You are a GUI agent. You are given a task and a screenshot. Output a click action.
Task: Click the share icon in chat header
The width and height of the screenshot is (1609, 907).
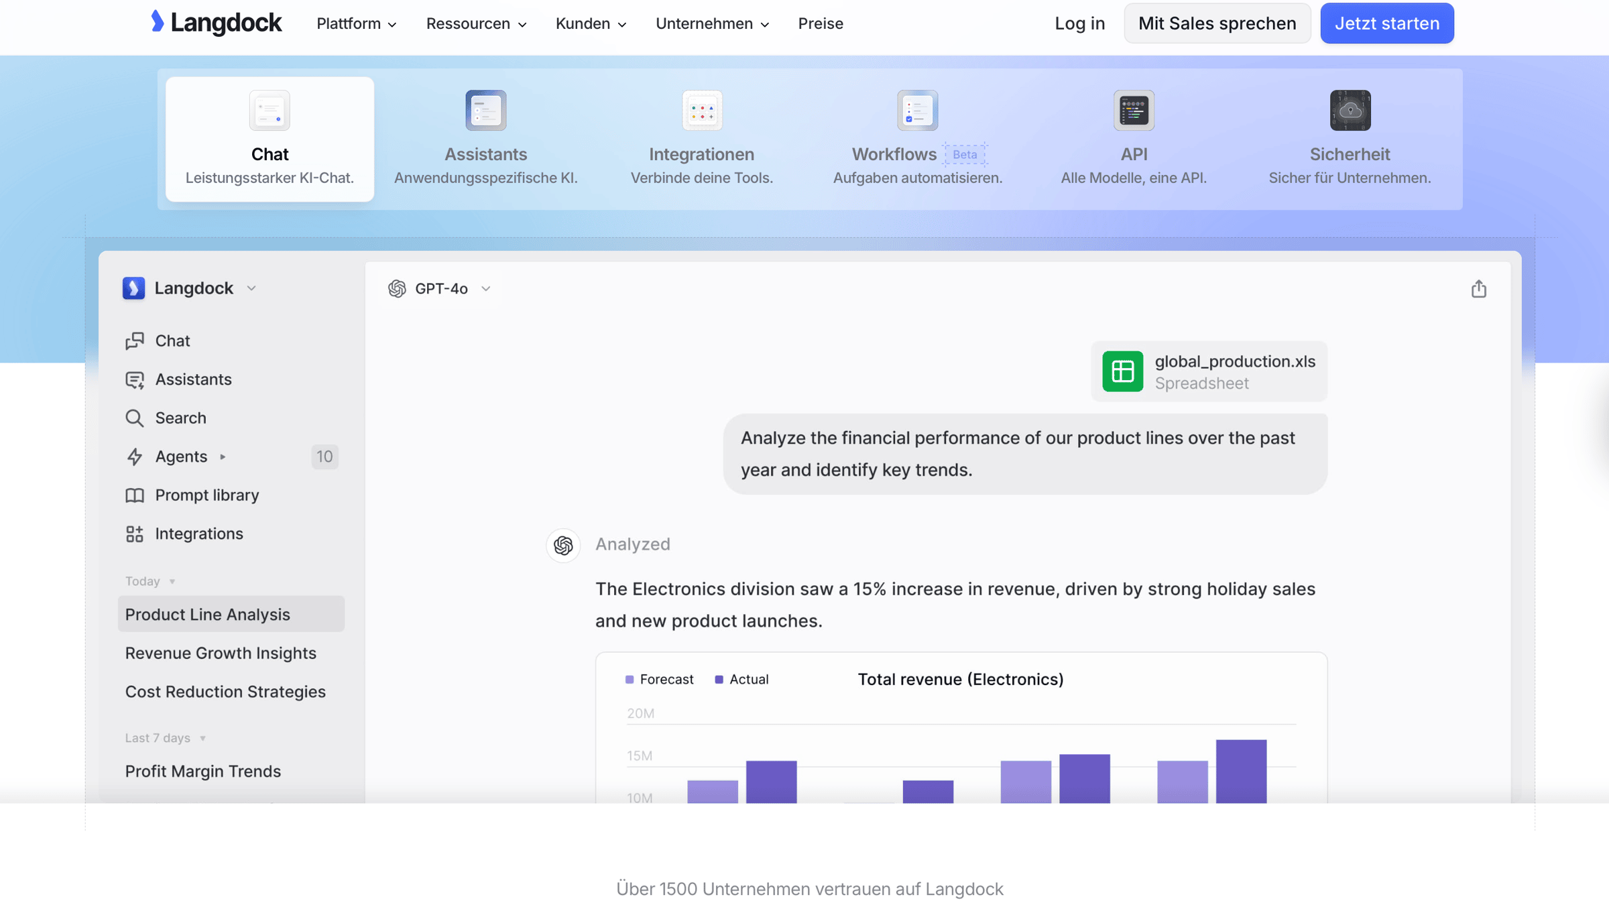pos(1478,289)
